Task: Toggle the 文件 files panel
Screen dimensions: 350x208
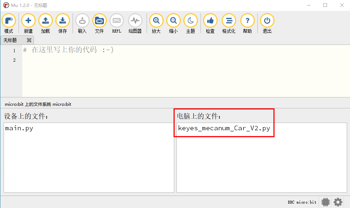Action: tap(99, 23)
